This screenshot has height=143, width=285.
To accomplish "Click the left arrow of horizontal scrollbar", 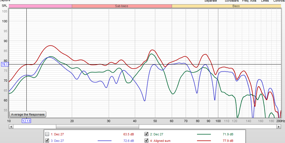I will point(11,127).
